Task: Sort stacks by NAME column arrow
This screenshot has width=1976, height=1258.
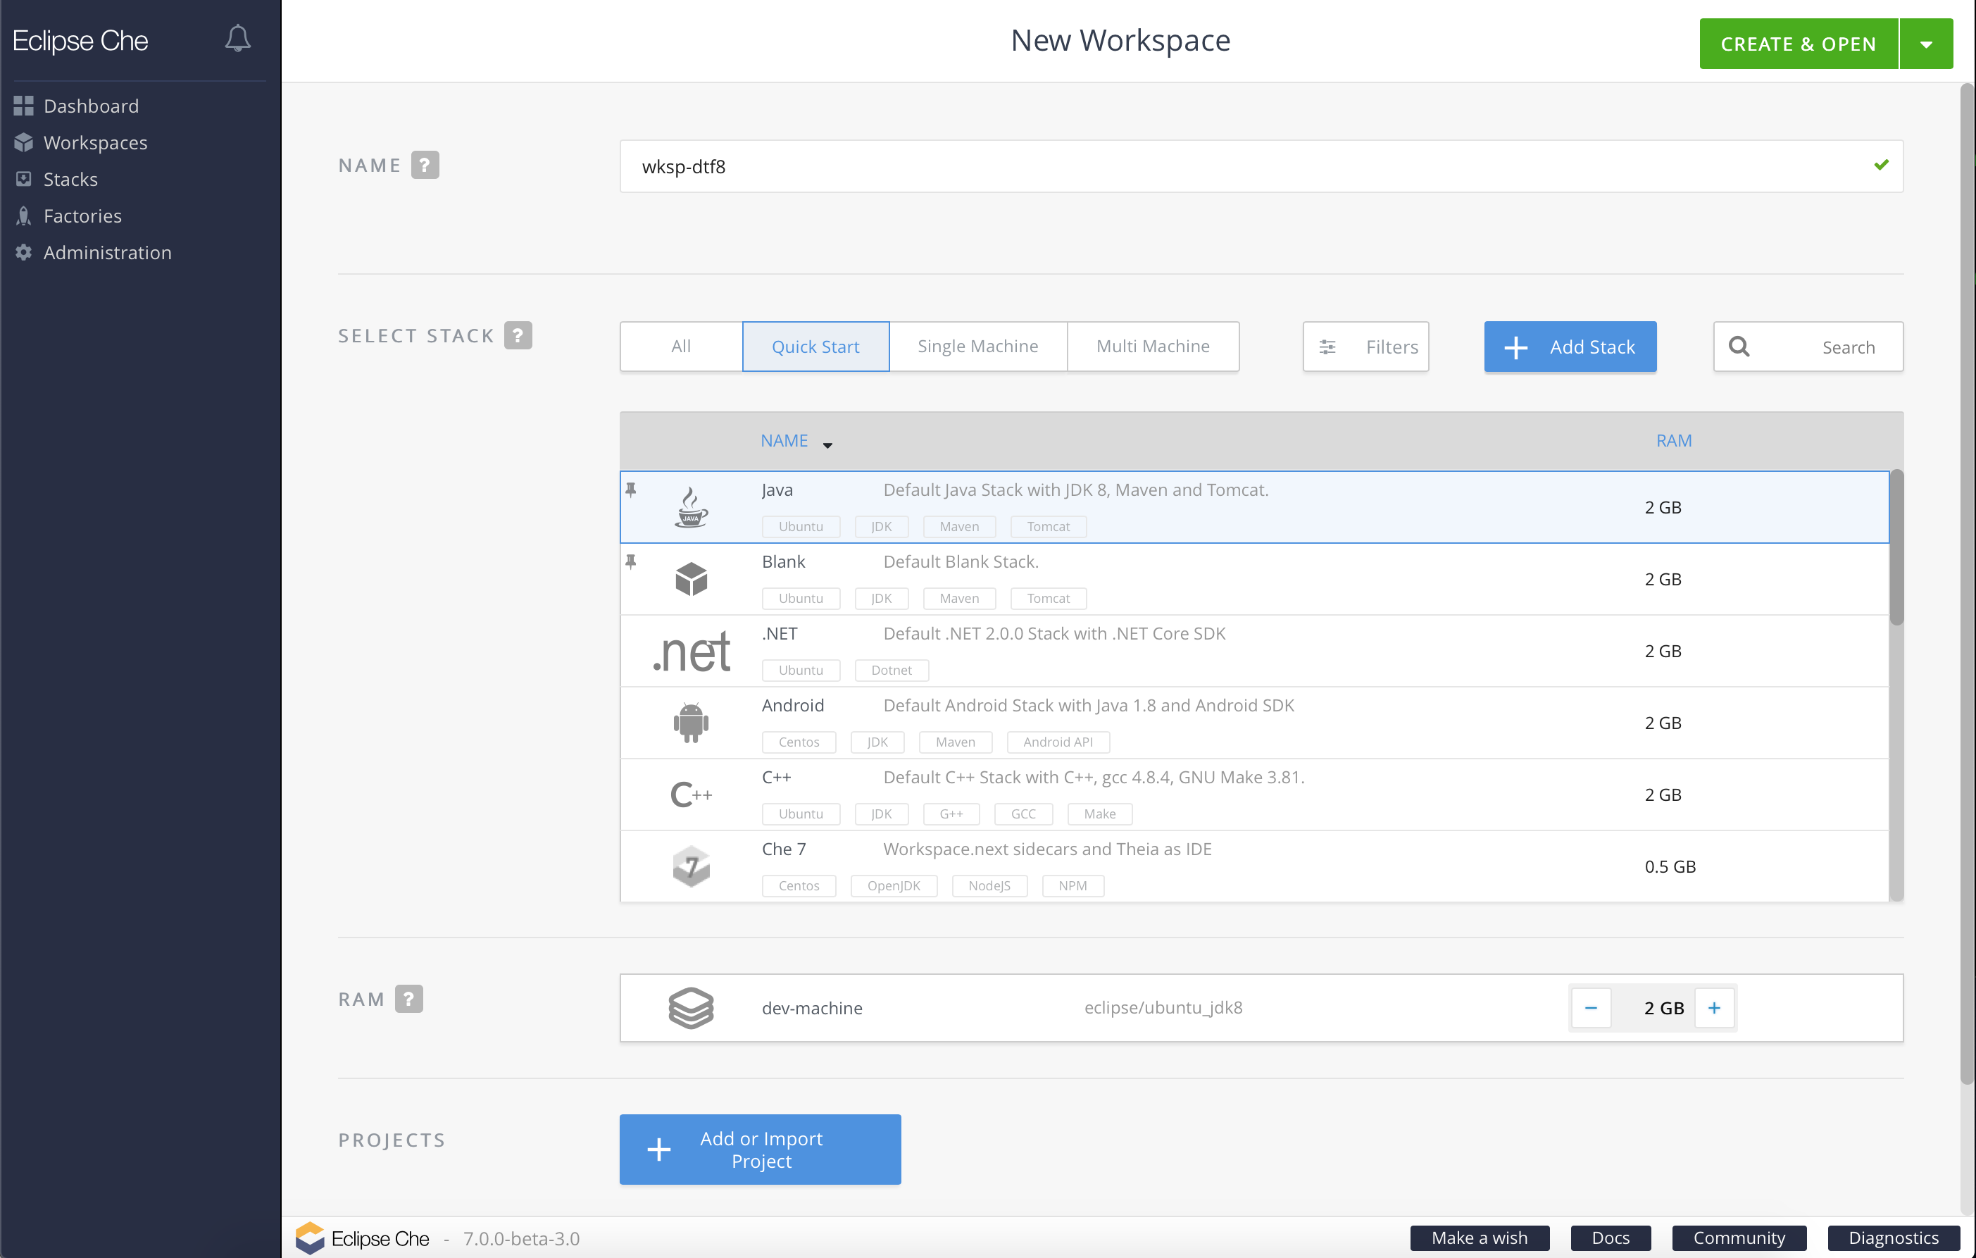Action: point(827,444)
